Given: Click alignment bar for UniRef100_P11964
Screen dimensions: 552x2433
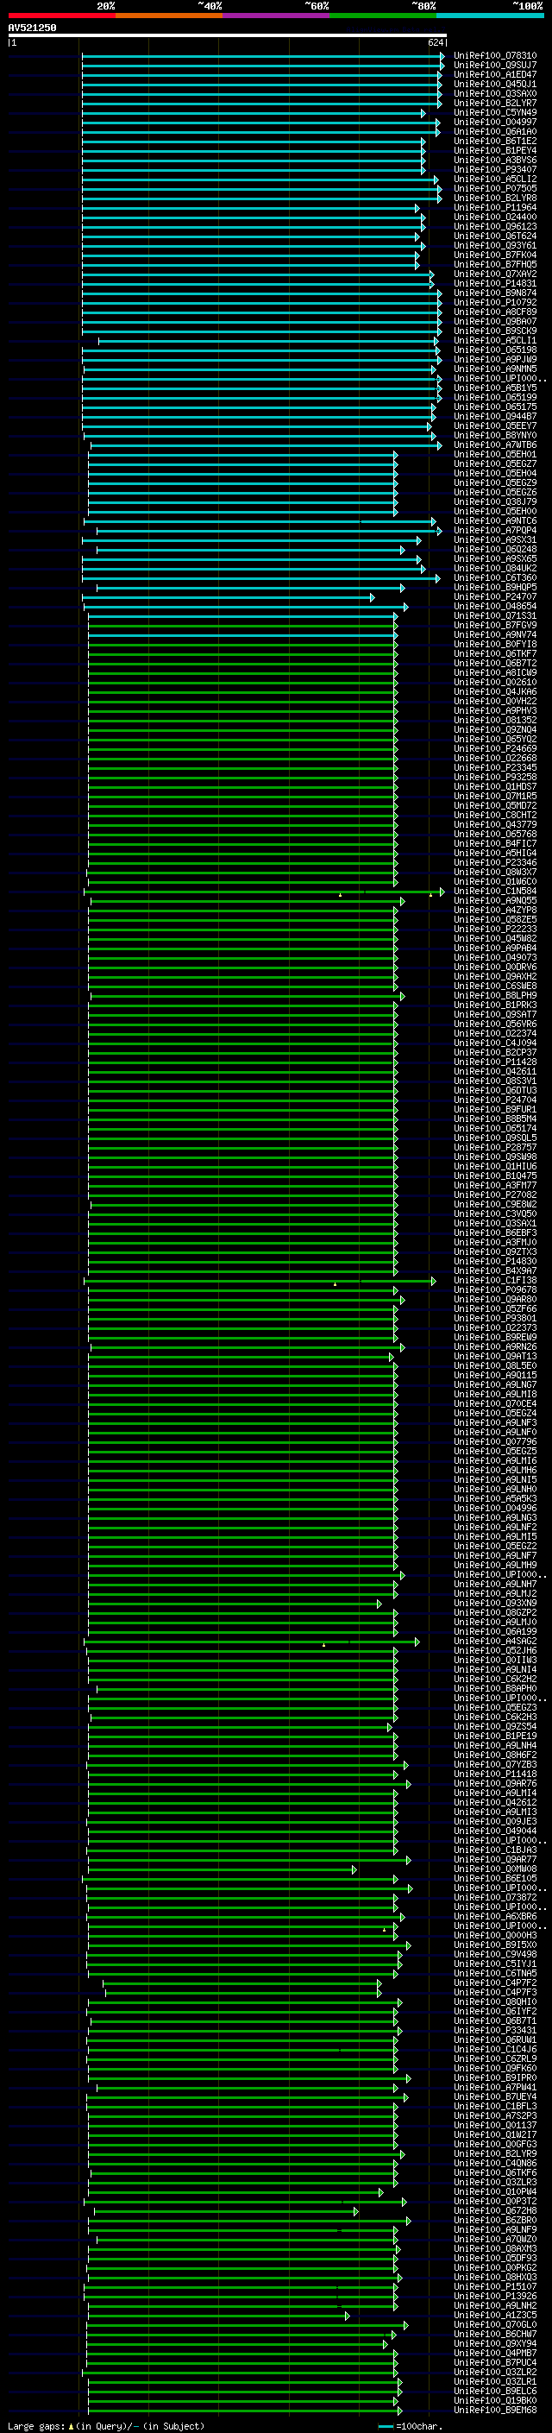Looking at the screenshot, I should click(x=251, y=208).
